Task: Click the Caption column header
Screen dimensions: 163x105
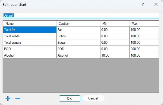Action: [79, 24]
